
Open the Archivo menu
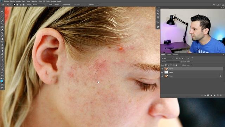(6, 1)
